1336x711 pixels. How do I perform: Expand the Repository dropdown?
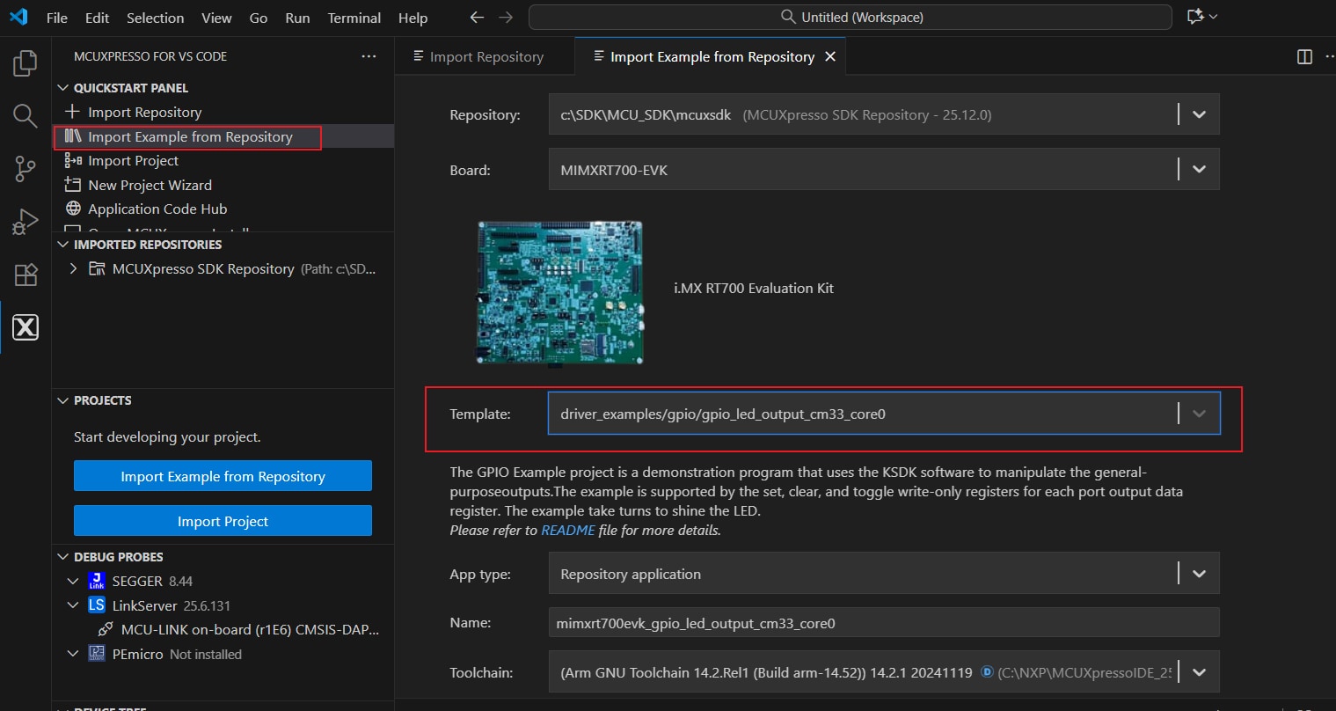point(1199,114)
